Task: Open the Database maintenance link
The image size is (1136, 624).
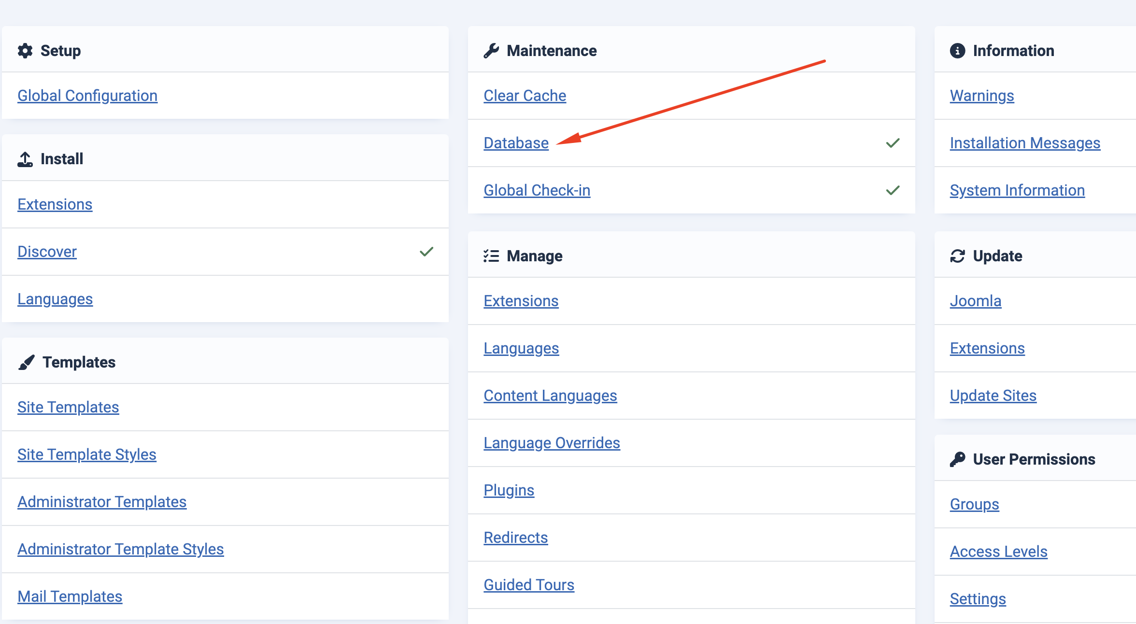Action: 516,143
